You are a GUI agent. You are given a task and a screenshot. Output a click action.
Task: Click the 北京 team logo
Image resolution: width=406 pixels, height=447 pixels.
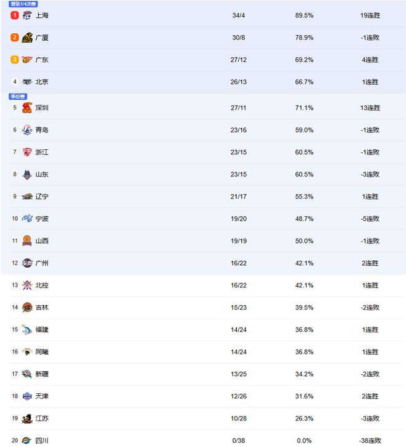(26, 82)
